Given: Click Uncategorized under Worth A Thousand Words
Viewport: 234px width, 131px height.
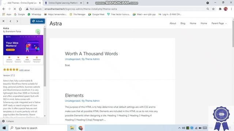Looking at the screenshot, I should [72, 59].
